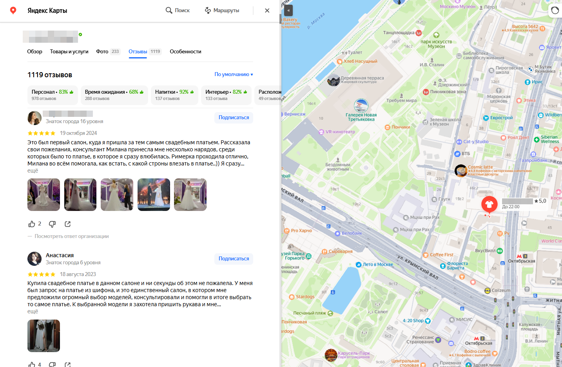Filter reviews by Персонал
Viewport: 562px width, 367px height.
53,95
